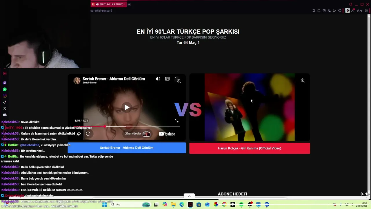
Task: Open Copilot from the taskbar
Action: click(x=165, y=205)
